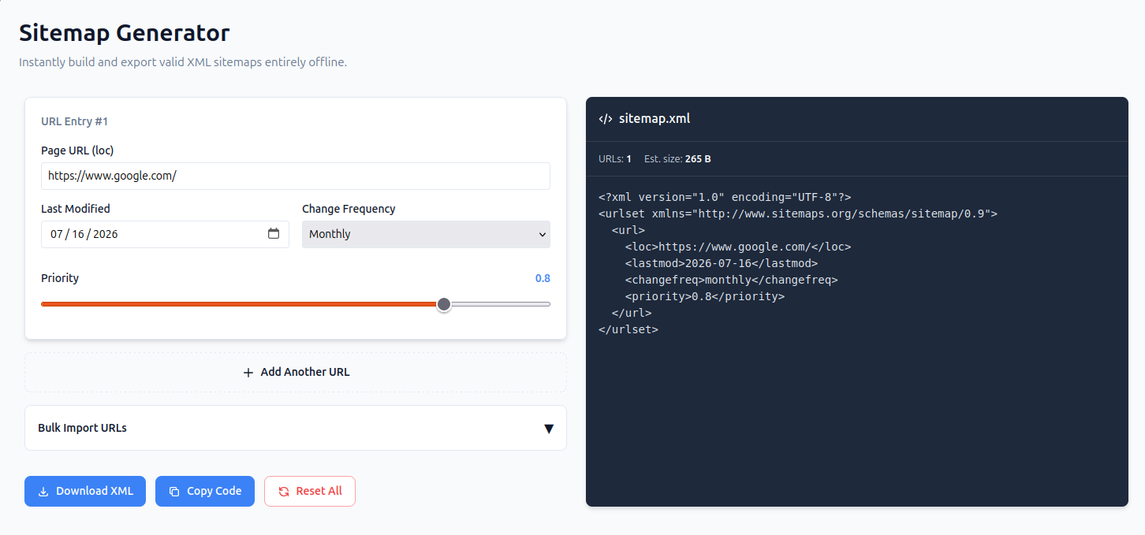Viewport: 1145px width, 535px height.
Task: Click the Last Modified date field
Action: (165, 234)
